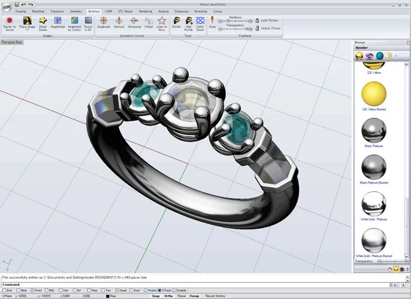Enable the Knot object snap
Viewport: 411px width, 299px height.
pyautogui.click(x=132, y=290)
